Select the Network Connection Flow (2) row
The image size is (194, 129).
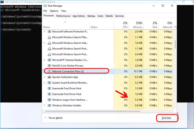(x=108, y=72)
